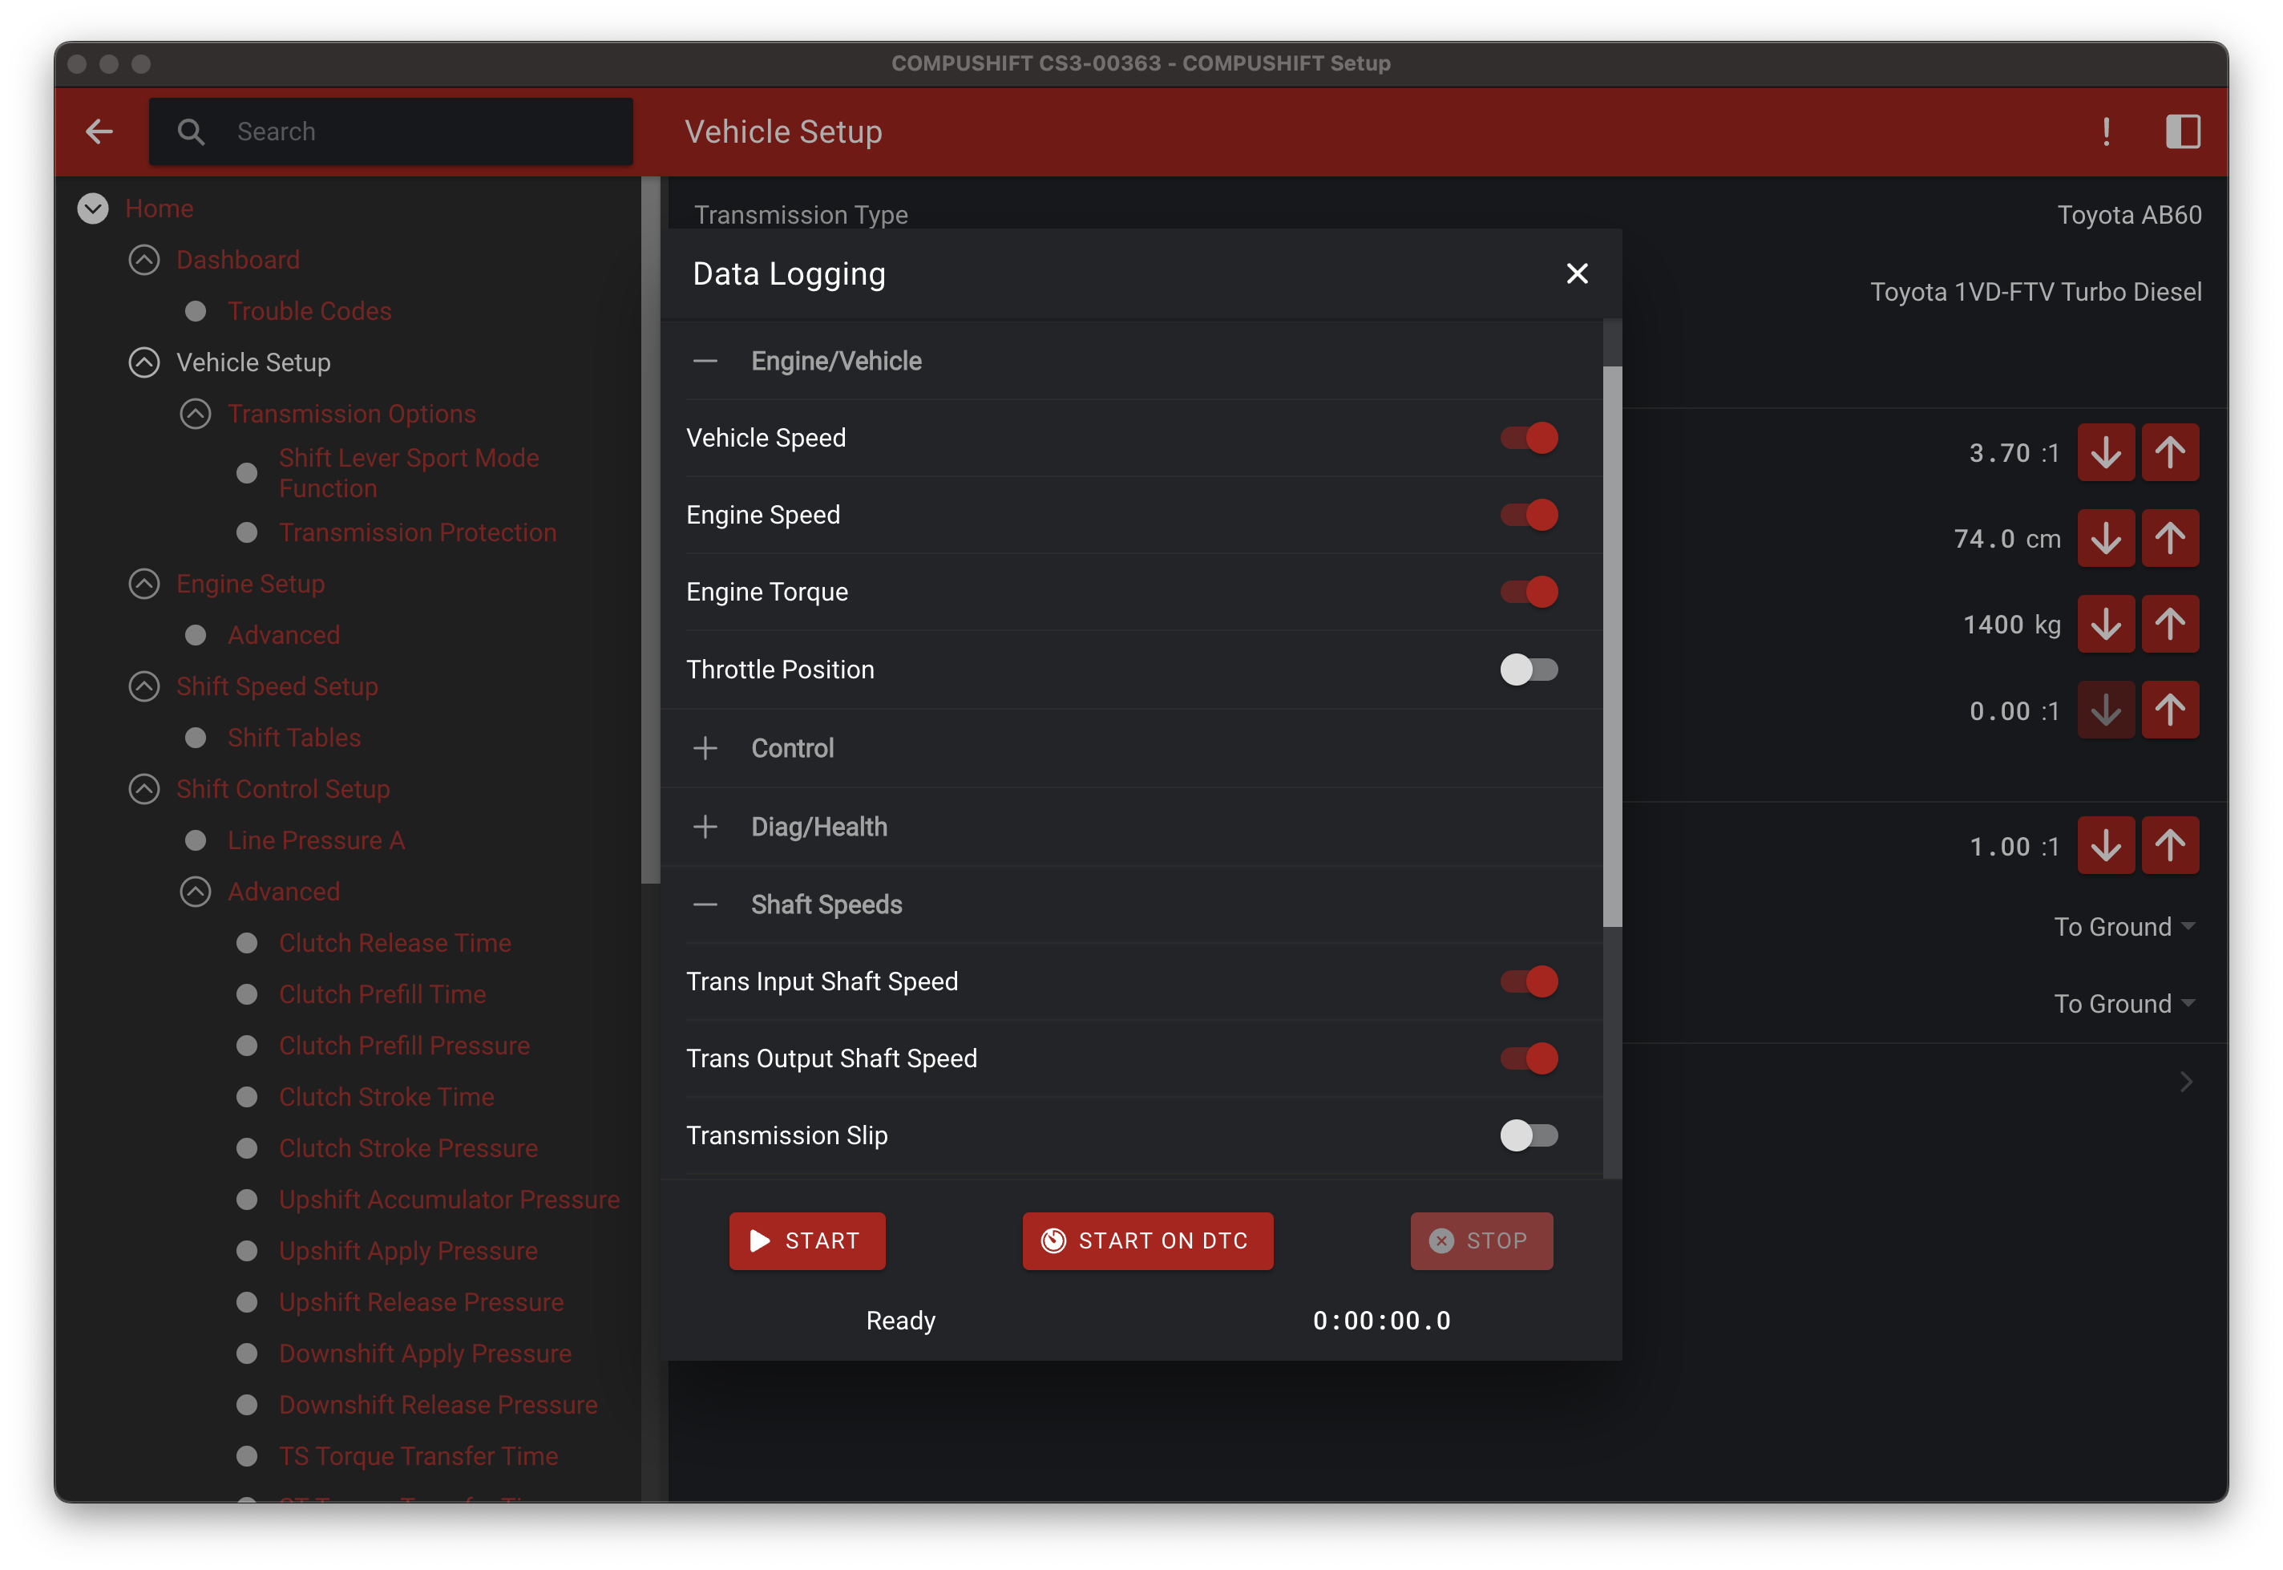2283x1570 pixels.
Task: Enable Transmission Slip logging
Action: point(1528,1135)
